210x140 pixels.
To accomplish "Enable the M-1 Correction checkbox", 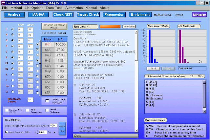I will 28,110.
